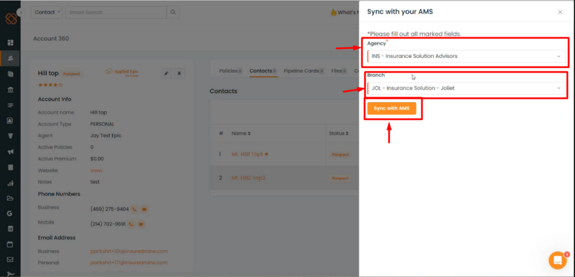Viewport: 575px width, 277px height.
Task: Open the folder icon in sidebar
Action: 10,198
